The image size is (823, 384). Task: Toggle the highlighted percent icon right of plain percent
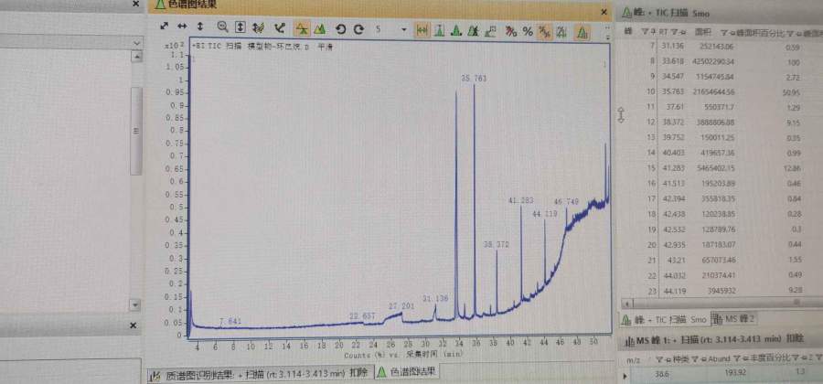544,33
